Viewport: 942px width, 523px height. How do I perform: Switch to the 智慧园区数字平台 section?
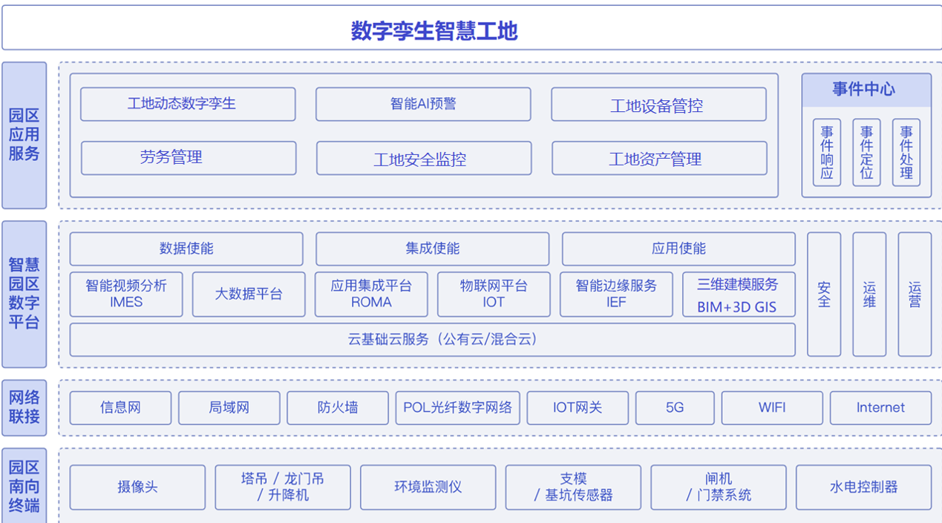click(24, 292)
